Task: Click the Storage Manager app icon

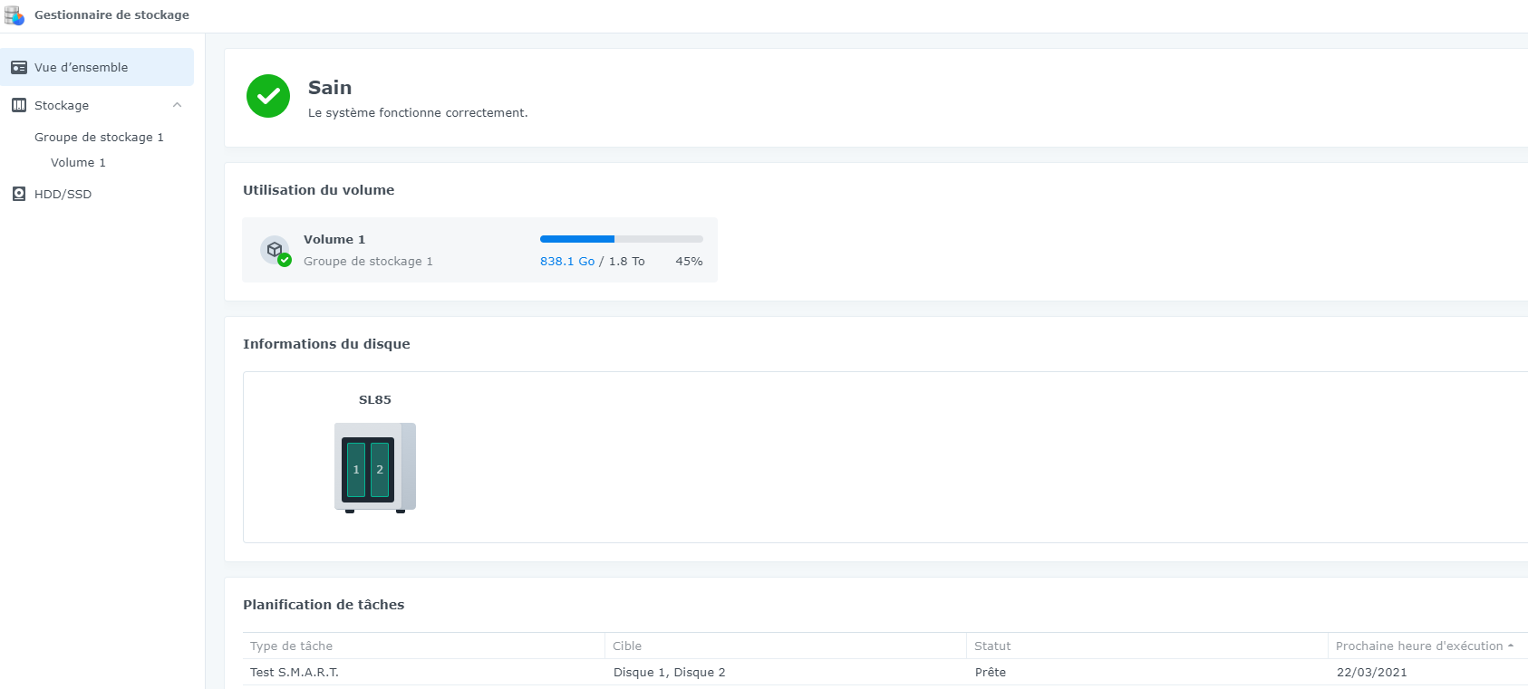Action: pos(15,15)
